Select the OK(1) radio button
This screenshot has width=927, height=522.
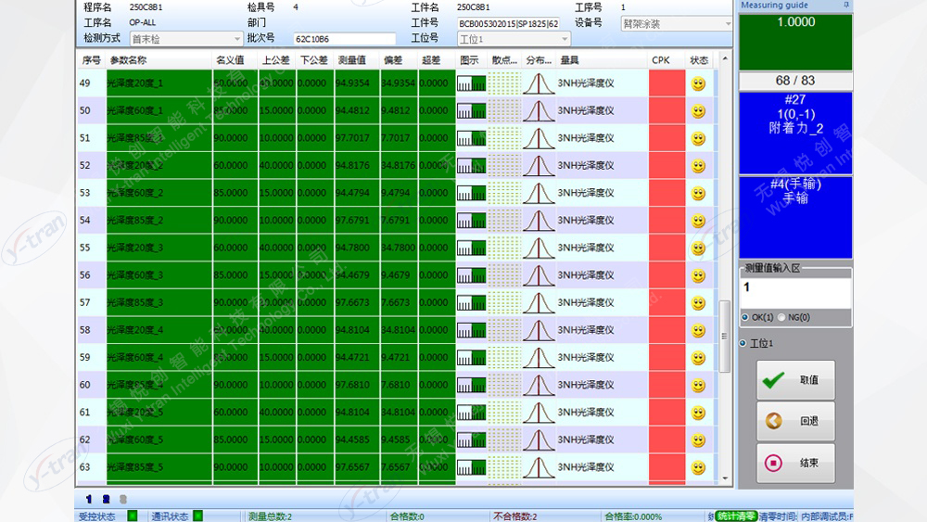point(746,317)
